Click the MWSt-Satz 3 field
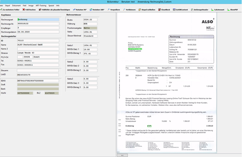The height and width of the screenshot is (157, 242). tap(90, 83)
